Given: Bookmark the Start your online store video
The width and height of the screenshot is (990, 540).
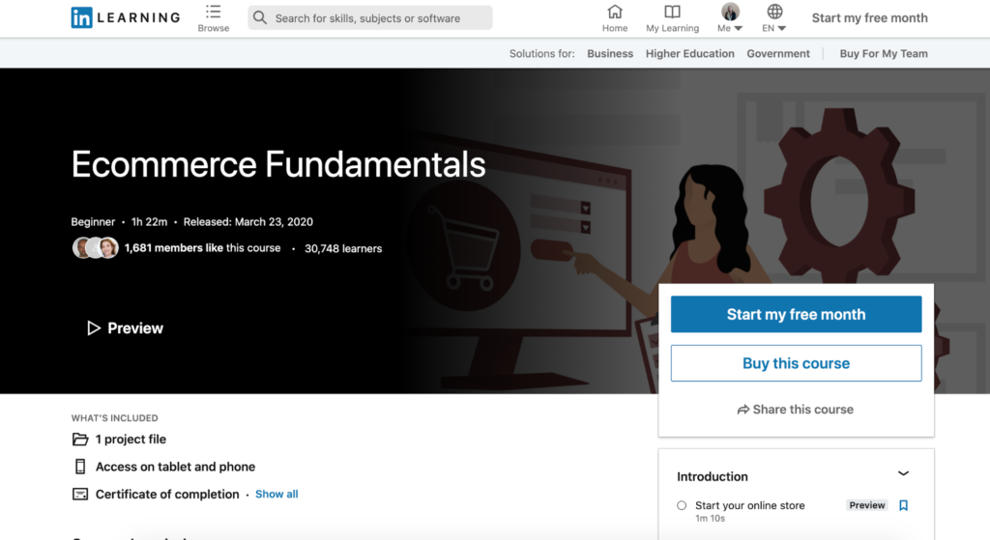Looking at the screenshot, I should (904, 505).
